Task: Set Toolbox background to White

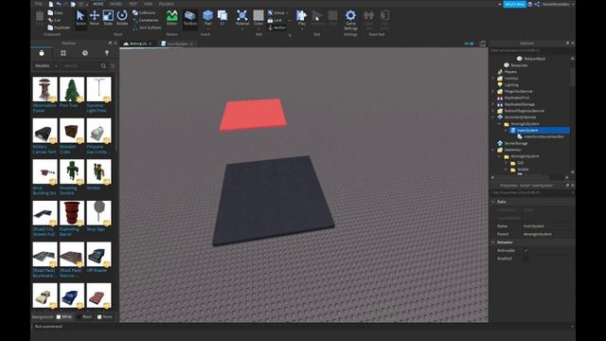Action: [x=64, y=316]
